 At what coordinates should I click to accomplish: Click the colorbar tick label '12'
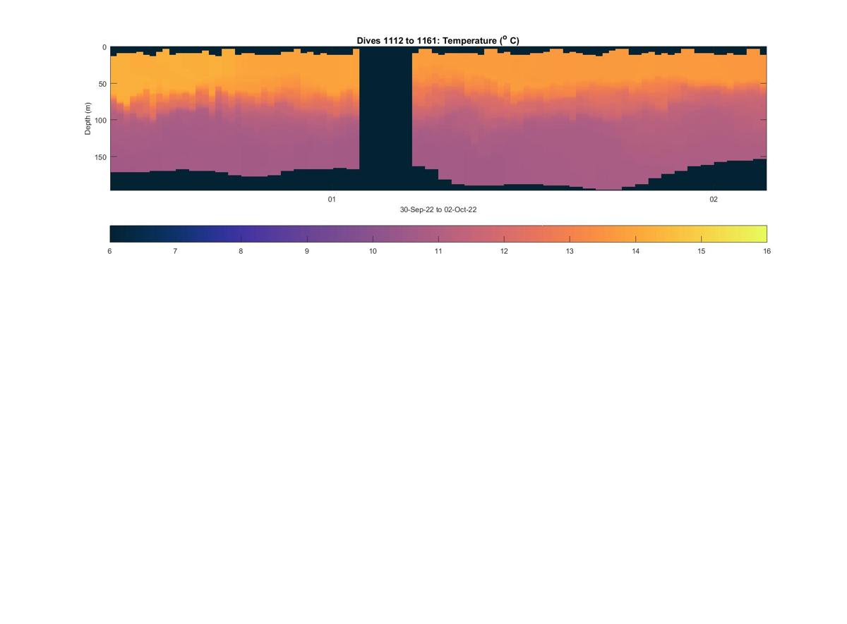click(x=504, y=251)
